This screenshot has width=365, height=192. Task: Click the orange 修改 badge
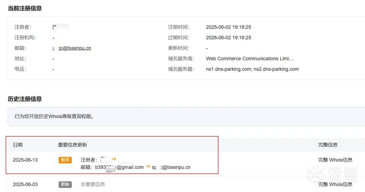click(65, 160)
